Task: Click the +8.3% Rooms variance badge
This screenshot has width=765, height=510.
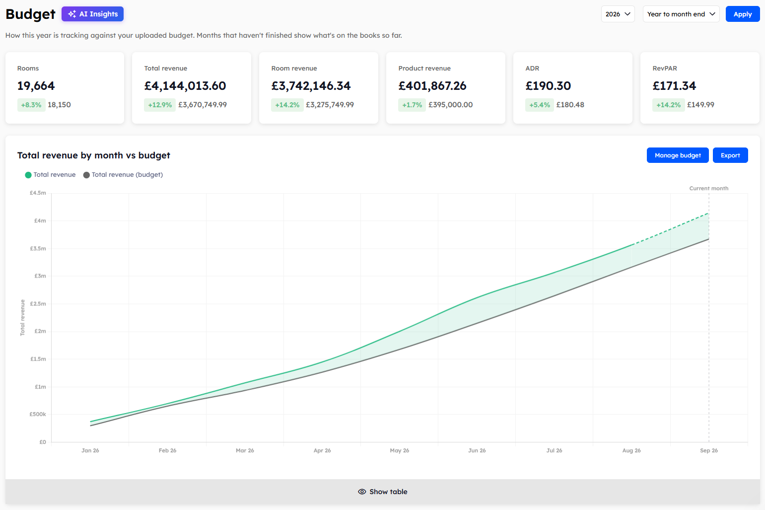Action: pos(31,105)
